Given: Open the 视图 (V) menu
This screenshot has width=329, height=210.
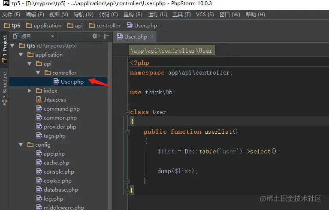Looking at the screenshot, I should (x=58, y=15).
